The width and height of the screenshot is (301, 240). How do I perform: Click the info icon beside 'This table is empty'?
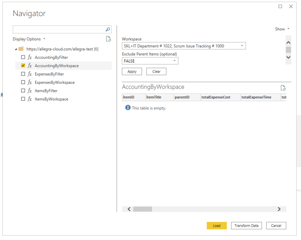pyautogui.click(x=128, y=108)
